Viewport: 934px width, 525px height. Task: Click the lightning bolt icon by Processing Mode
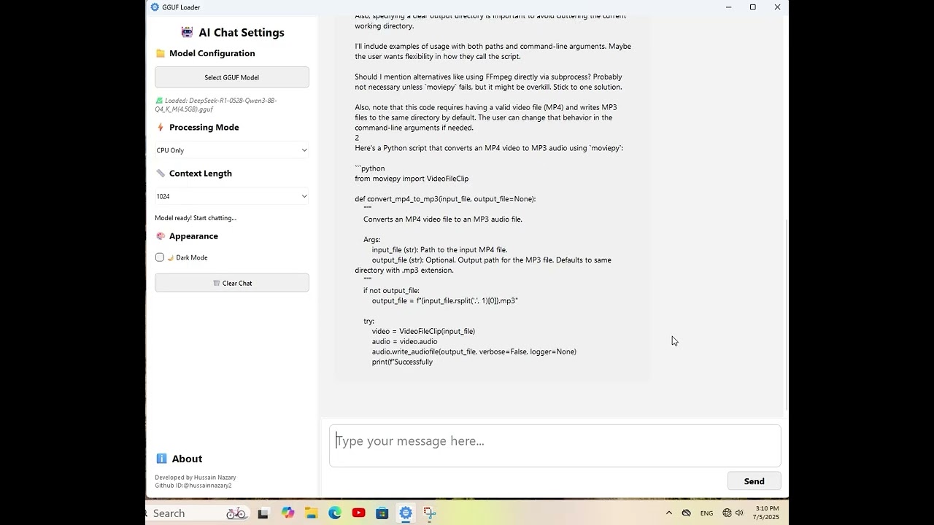coord(161,127)
